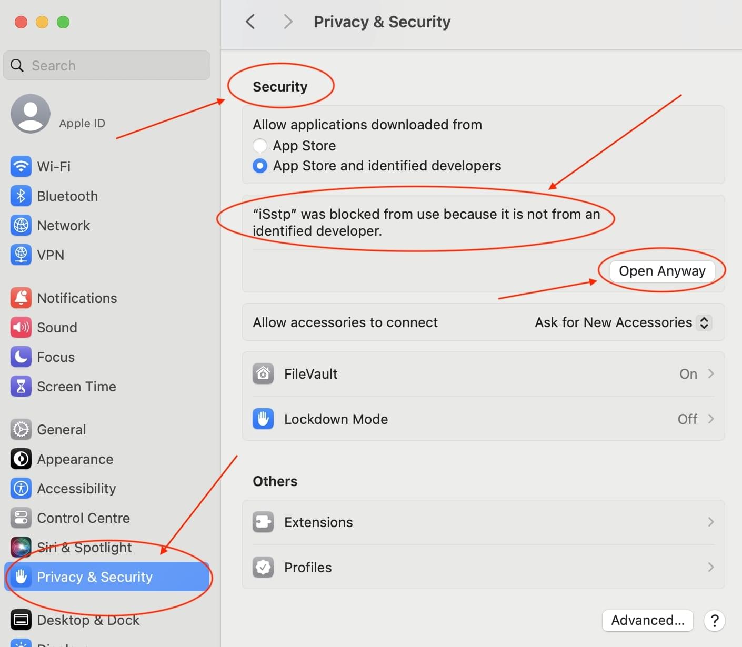The height and width of the screenshot is (647, 742).
Task: Click the Desktop & Dock icon
Action: click(21, 620)
